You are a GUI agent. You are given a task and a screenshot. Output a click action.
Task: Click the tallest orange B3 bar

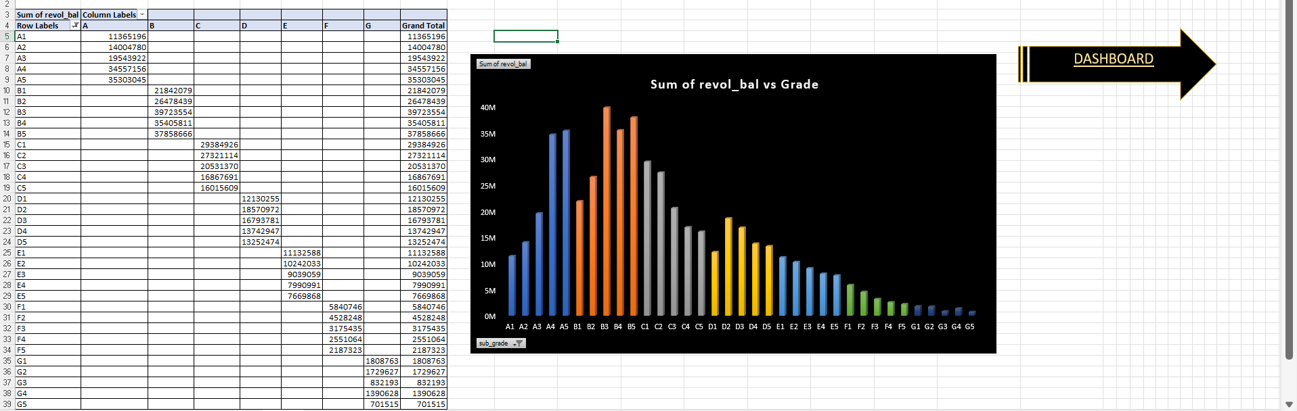(607, 211)
